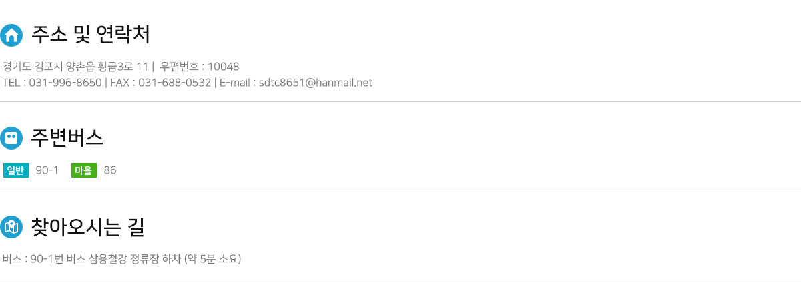Click the 우편번호 label
801x297 pixels.
179,67
